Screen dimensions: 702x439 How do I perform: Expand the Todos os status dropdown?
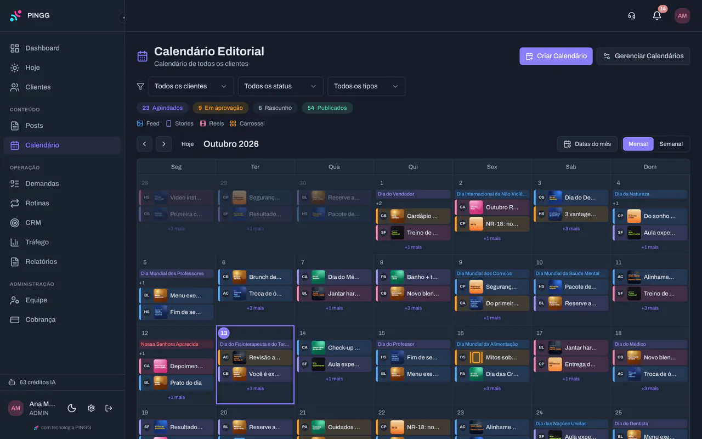280,86
